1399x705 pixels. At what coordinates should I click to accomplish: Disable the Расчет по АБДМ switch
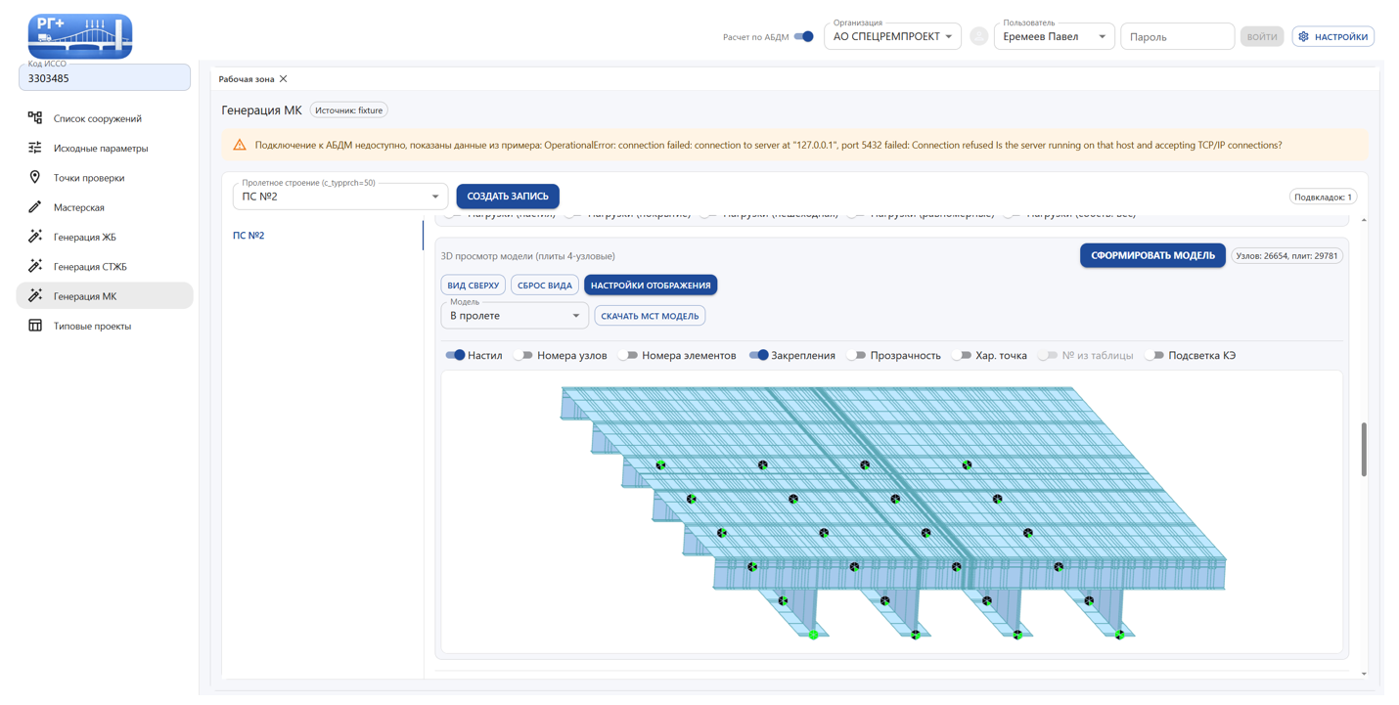pos(803,37)
